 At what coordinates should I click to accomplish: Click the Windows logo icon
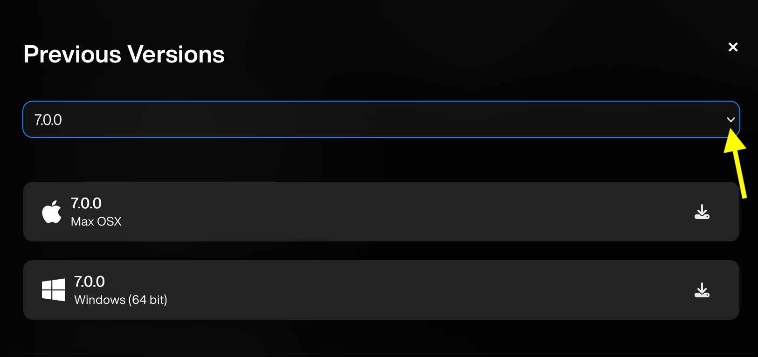point(53,290)
